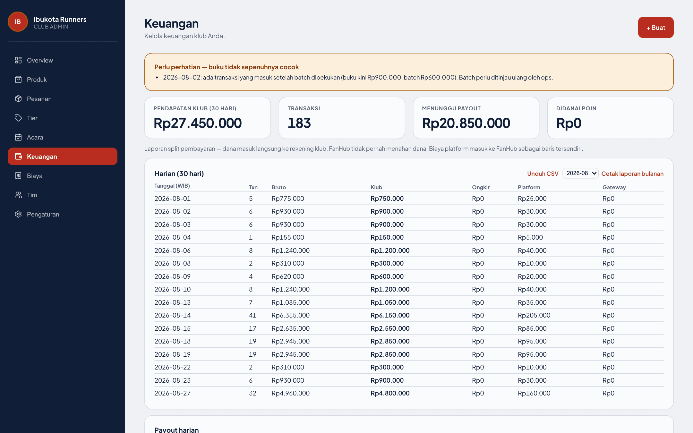Viewport: 693px width, 433px height.
Task: Click Bruto Rp6.355.000 on 2026-08-14
Action: pos(291,315)
